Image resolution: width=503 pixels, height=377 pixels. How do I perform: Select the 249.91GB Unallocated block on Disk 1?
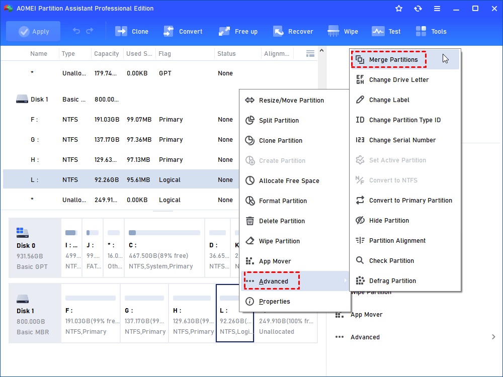click(x=286, y=326)
